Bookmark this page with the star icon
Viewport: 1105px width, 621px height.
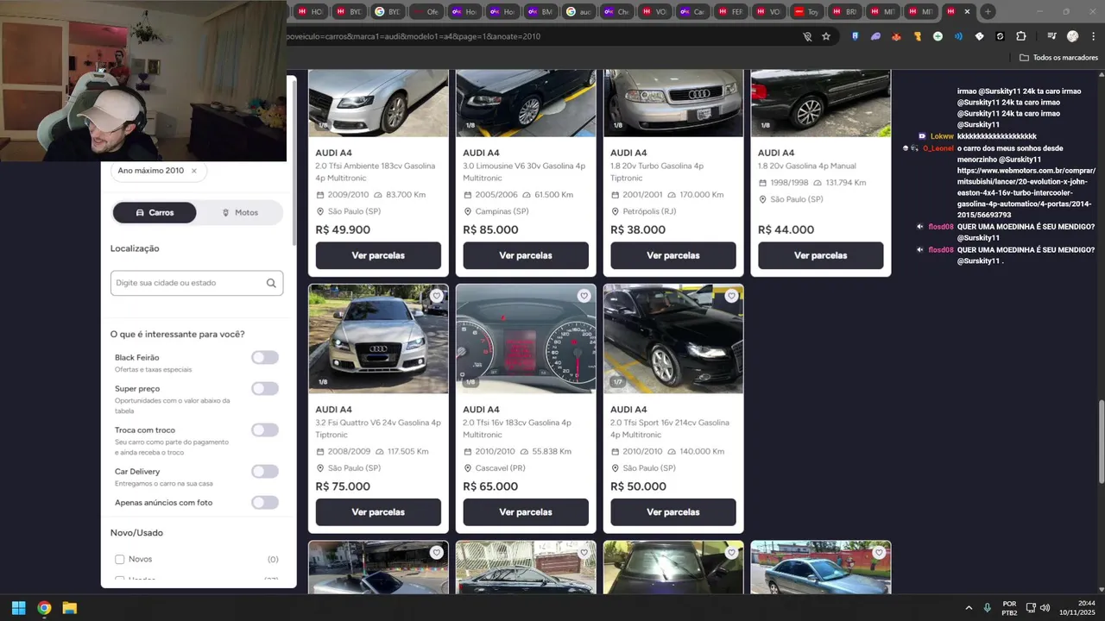pyautogui.click(x=826, y=36)
